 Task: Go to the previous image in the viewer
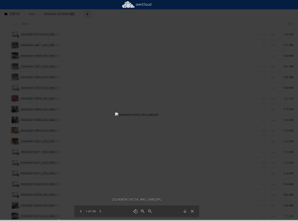[x=81, y=211]
